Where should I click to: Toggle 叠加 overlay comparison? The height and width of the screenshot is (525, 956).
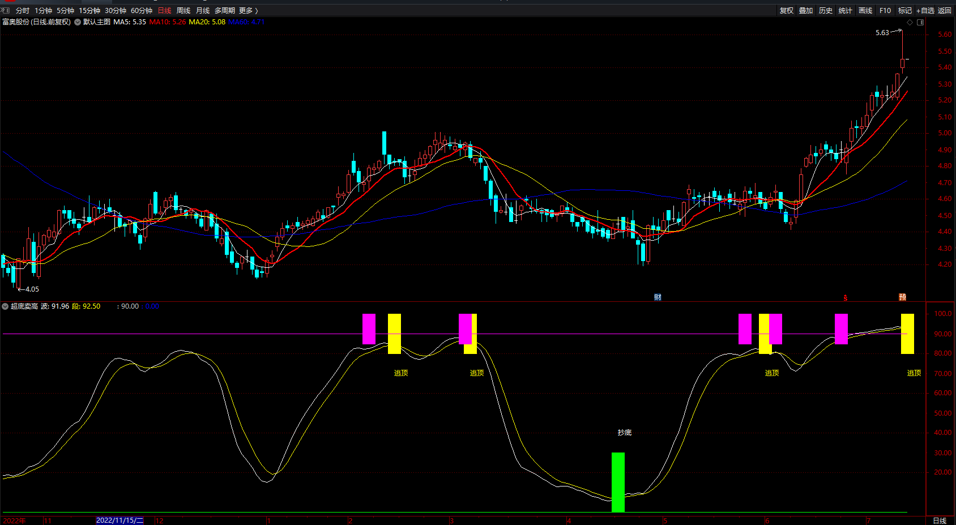click(x=806, y=11)
